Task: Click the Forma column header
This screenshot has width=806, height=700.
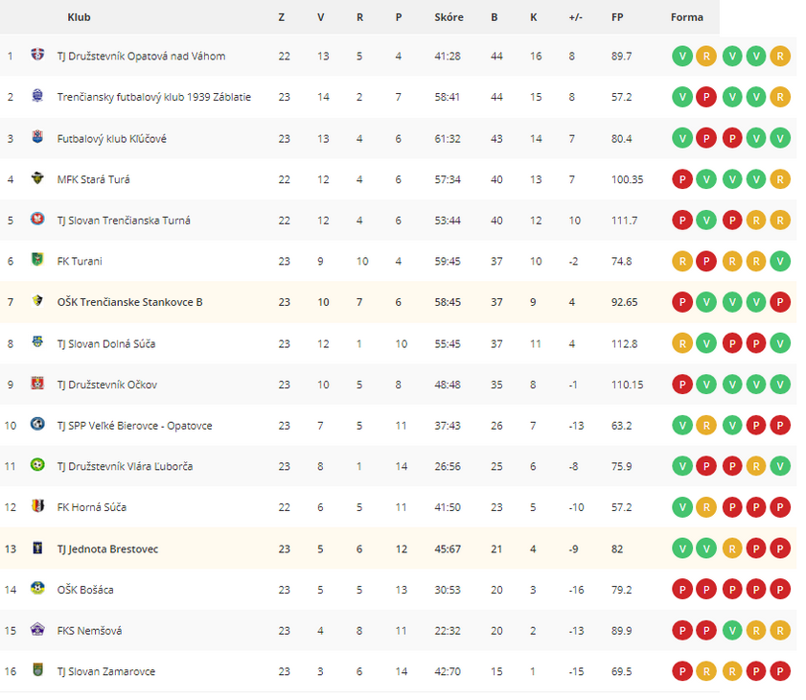Action: pos(687,17)
